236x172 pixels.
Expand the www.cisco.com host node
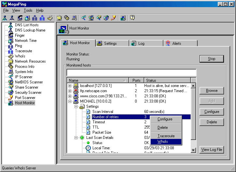tap(70, 96)
